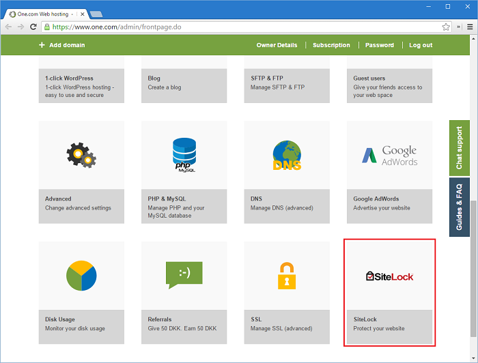The width and height of the screenshot is (478, 363).
Task: Click the address bar URL field
Action: click(245, 27)
